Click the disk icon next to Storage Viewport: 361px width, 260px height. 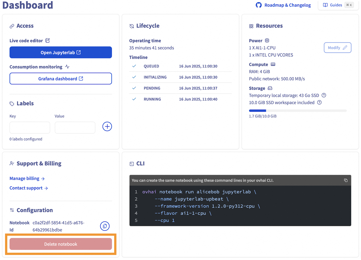pyautogui.click(x=270, y=88)
